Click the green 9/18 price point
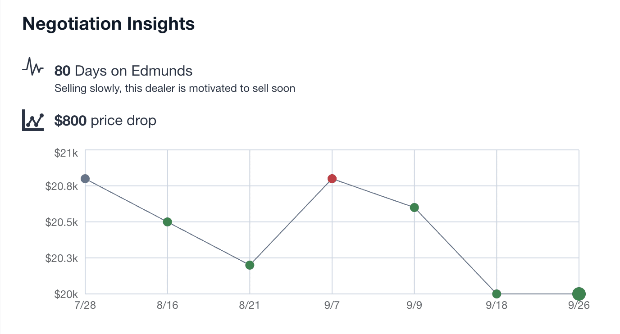620x334 pixels. click(497, 294)
